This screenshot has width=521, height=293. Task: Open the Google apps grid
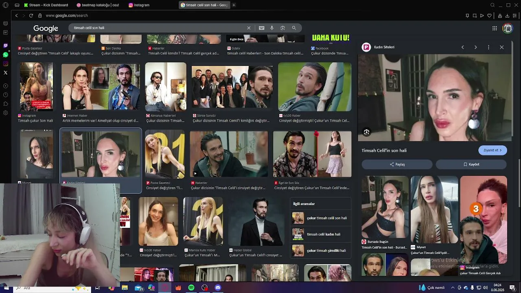click(495, 28)
